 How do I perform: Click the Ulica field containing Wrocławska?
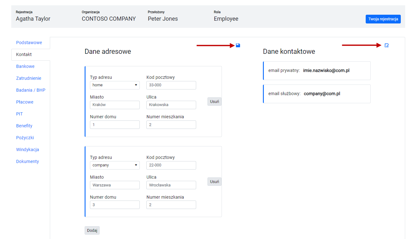tap(171, 185)
